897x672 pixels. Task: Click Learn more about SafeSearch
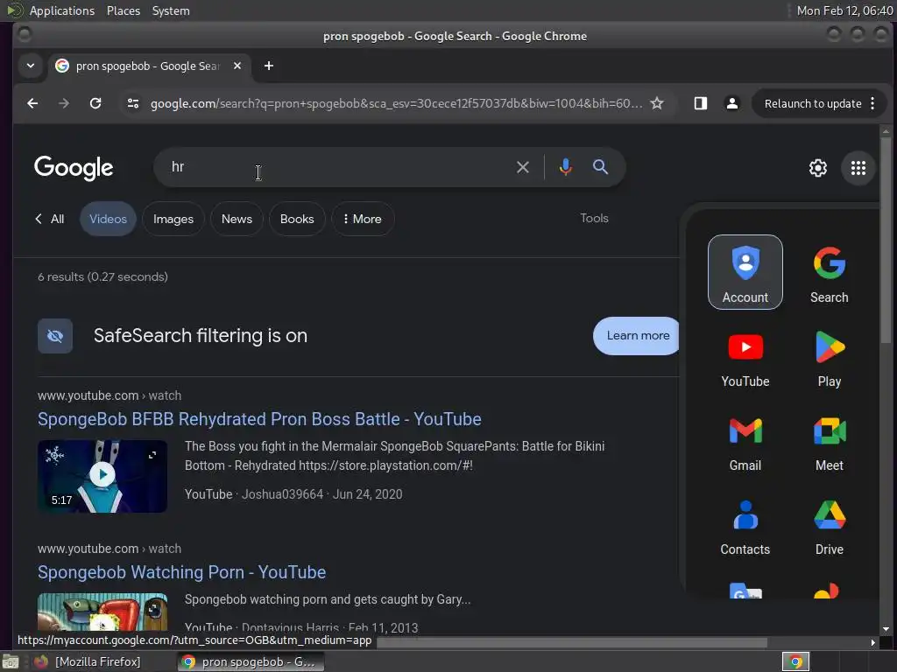[636, 335]
